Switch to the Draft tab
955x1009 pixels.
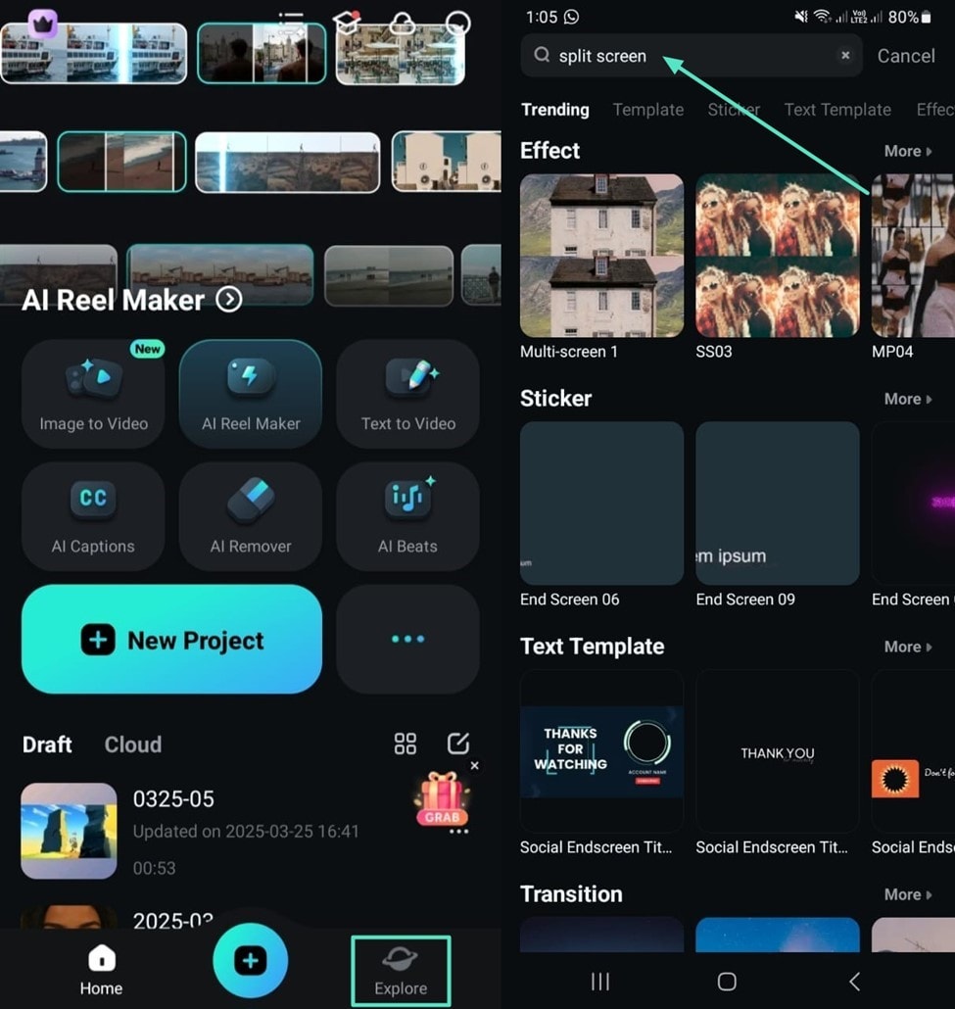tap(47, 745)
